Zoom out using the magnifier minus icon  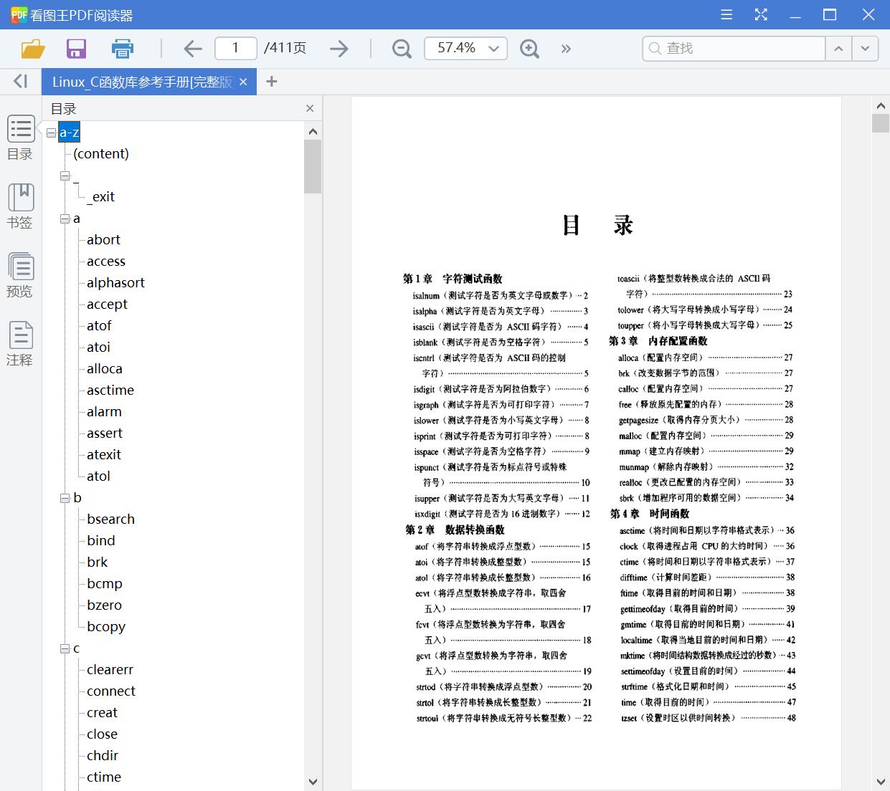pos(401,48)
